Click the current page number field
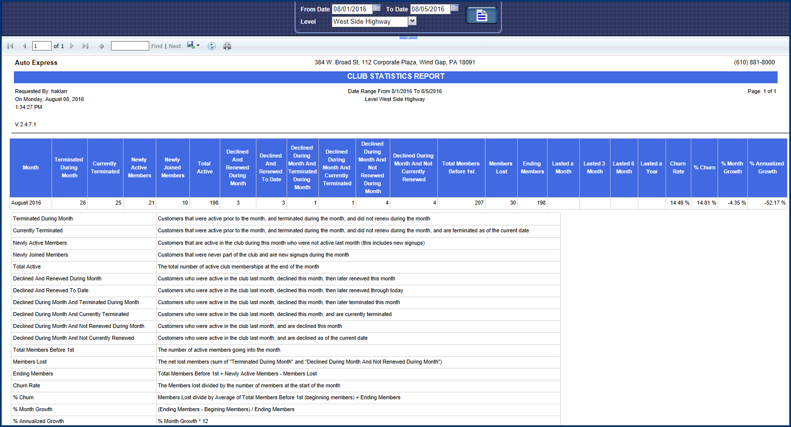Viewport: 791px width, 427px height. tap(42, 46)
